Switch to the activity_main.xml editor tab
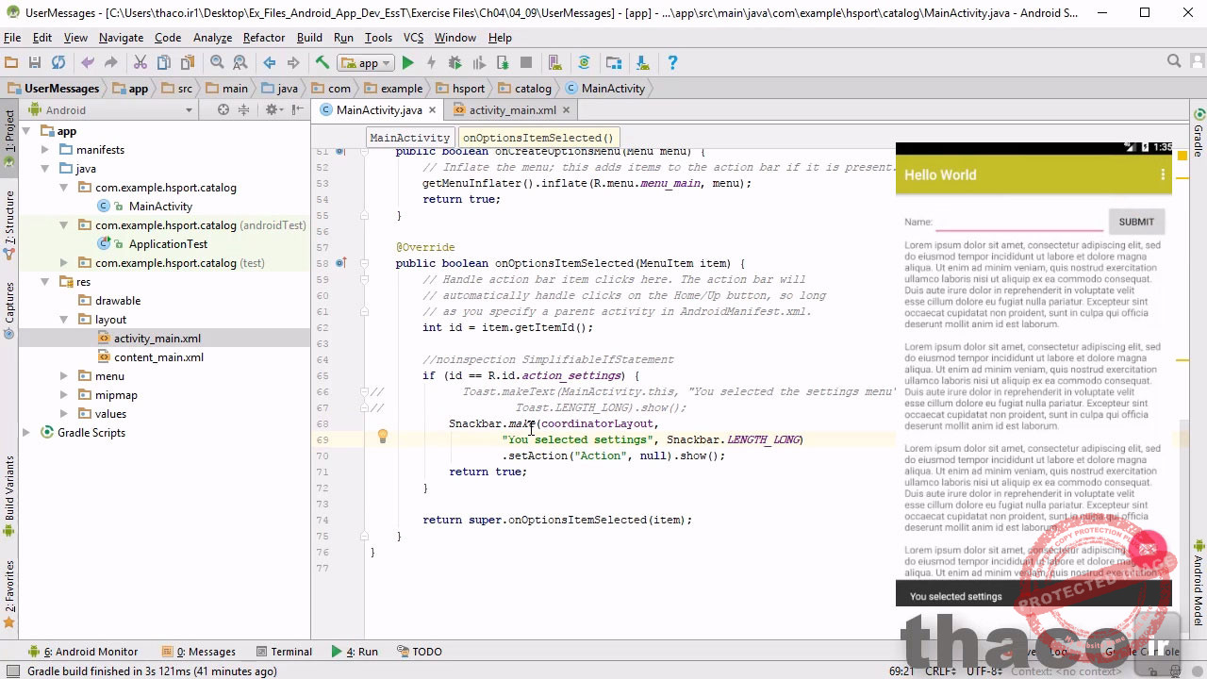The height and width of the screenshot is (679, 1207). click(x=511, y=110)
